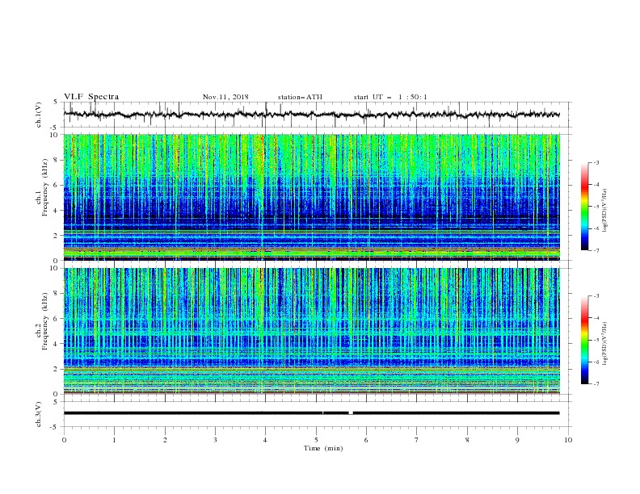The width and height of the screenshot is (640, 494).
Task: Click the "ch.3(V)" axis label
Action: pyautogui.click(x=39, y=414)
